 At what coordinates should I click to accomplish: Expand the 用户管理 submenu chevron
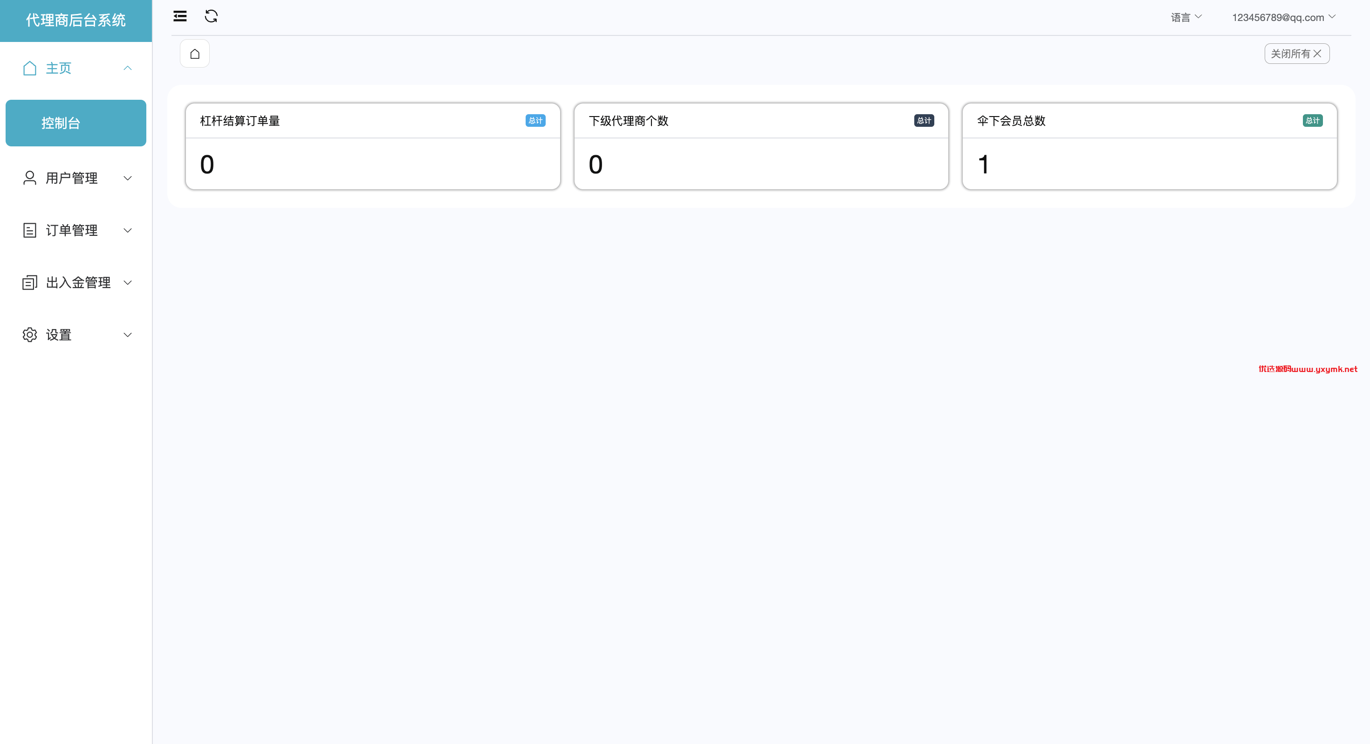point(128,178)
